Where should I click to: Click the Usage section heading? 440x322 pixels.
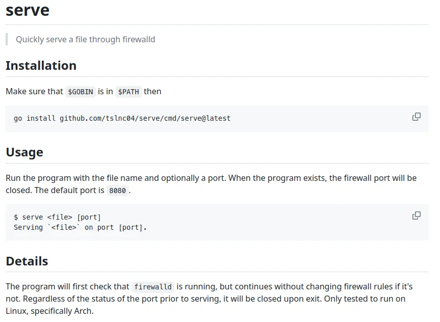point(24,152)
